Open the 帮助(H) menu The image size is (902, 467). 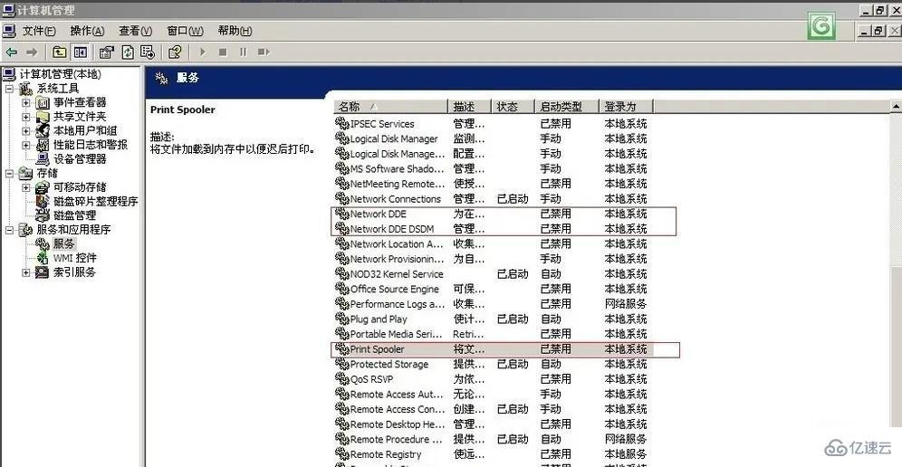pyautogui.click(x=235, y=31)
